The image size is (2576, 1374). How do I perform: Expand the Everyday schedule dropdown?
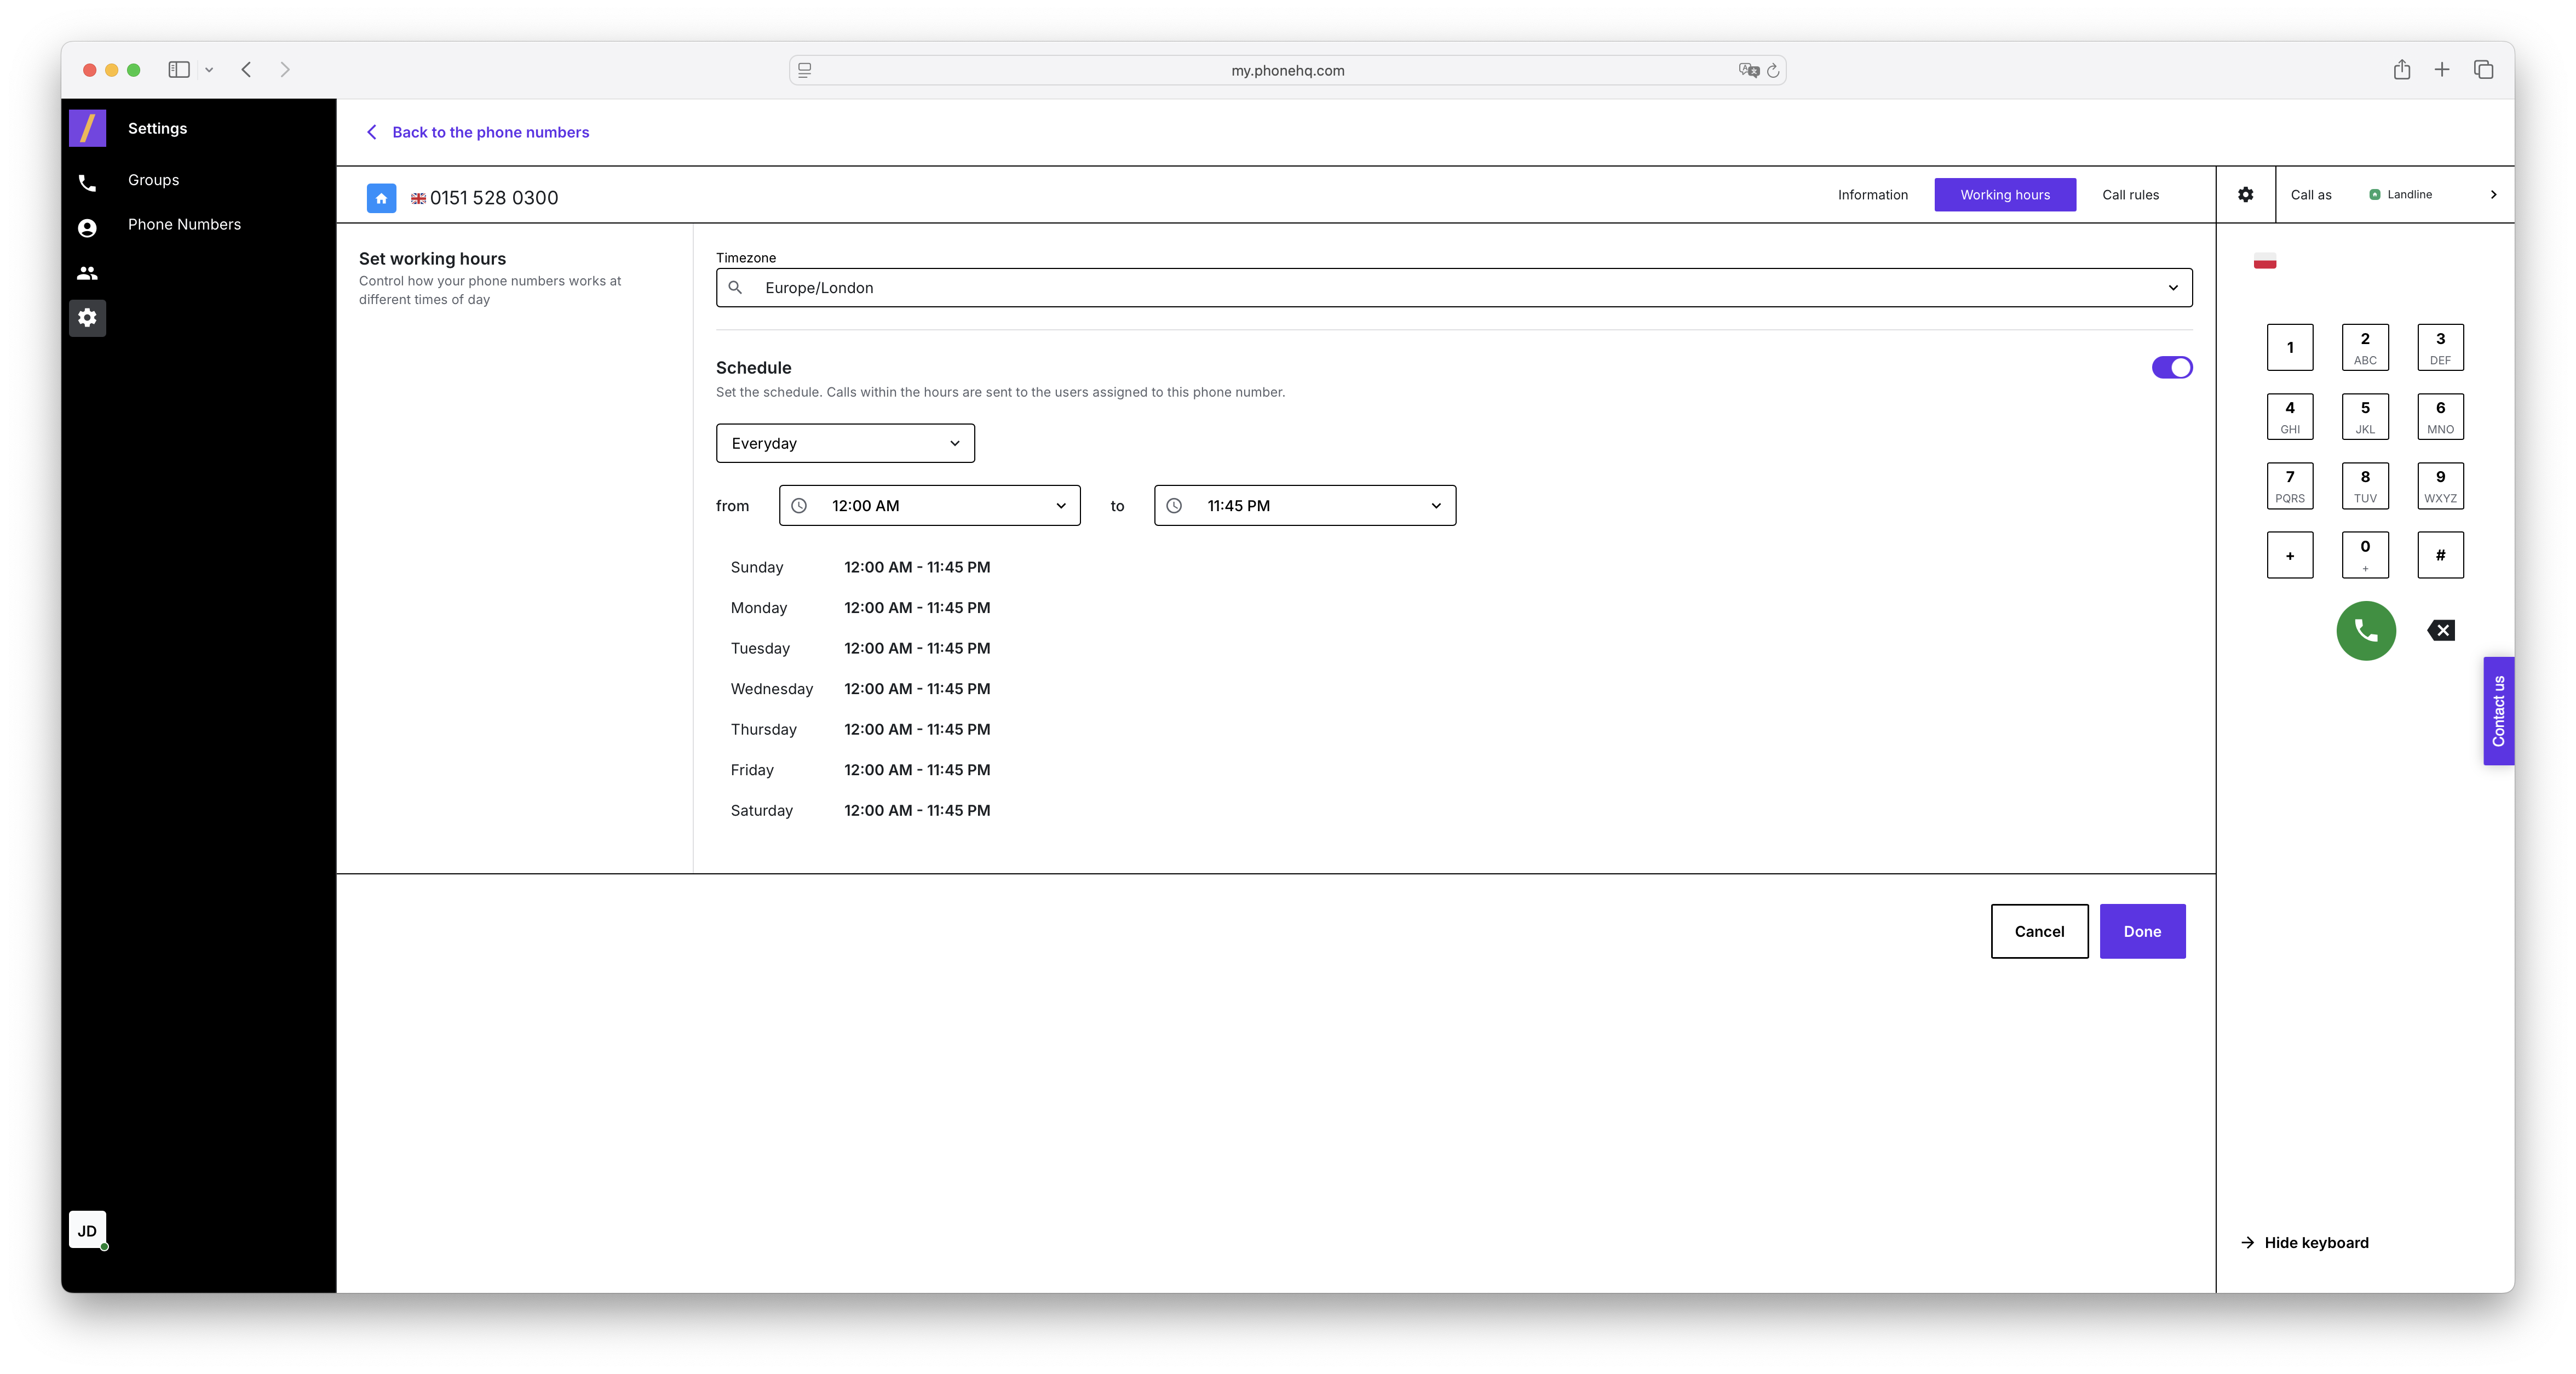845,443
